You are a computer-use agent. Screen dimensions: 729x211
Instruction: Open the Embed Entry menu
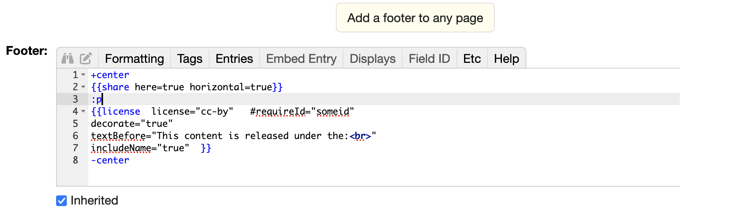[301, 59]
